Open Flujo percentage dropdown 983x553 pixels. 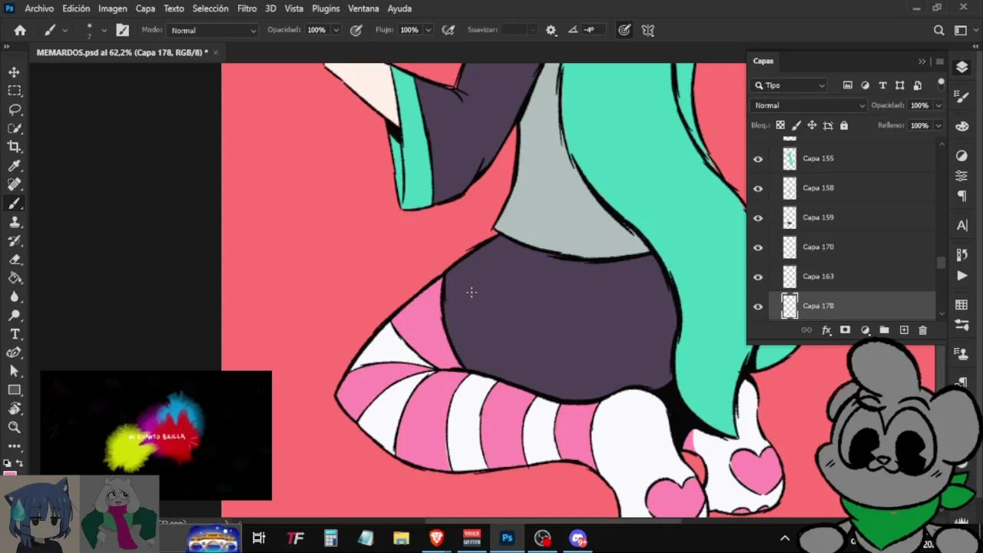[x=429, y=30]
